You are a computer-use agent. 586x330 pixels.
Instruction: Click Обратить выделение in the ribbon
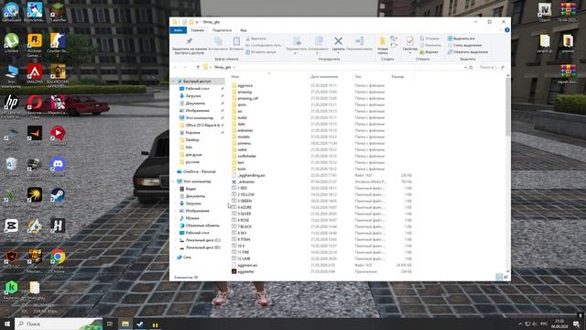point(468,52)
